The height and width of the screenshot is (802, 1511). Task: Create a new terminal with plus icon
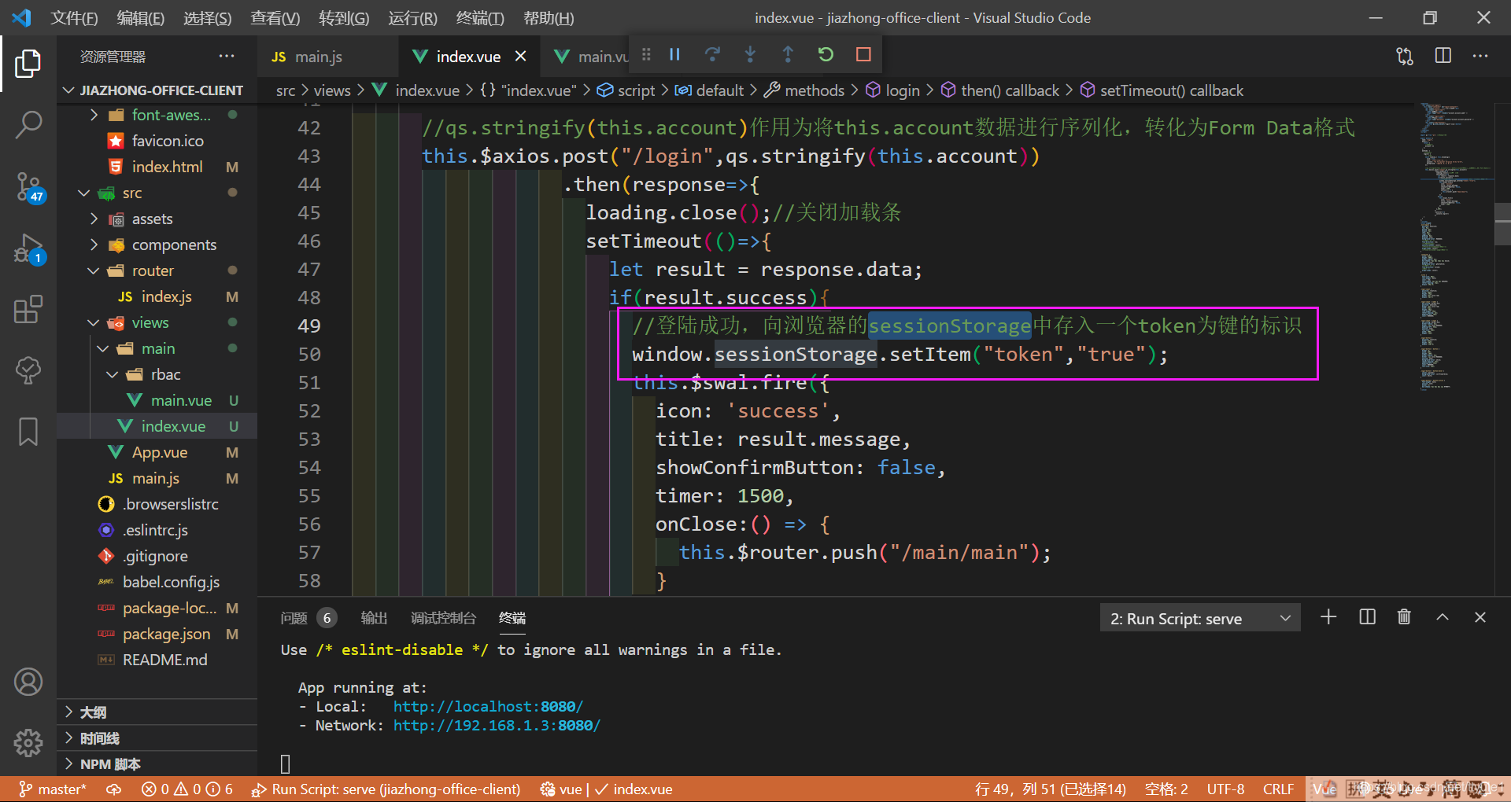(x=1328, y=617)
